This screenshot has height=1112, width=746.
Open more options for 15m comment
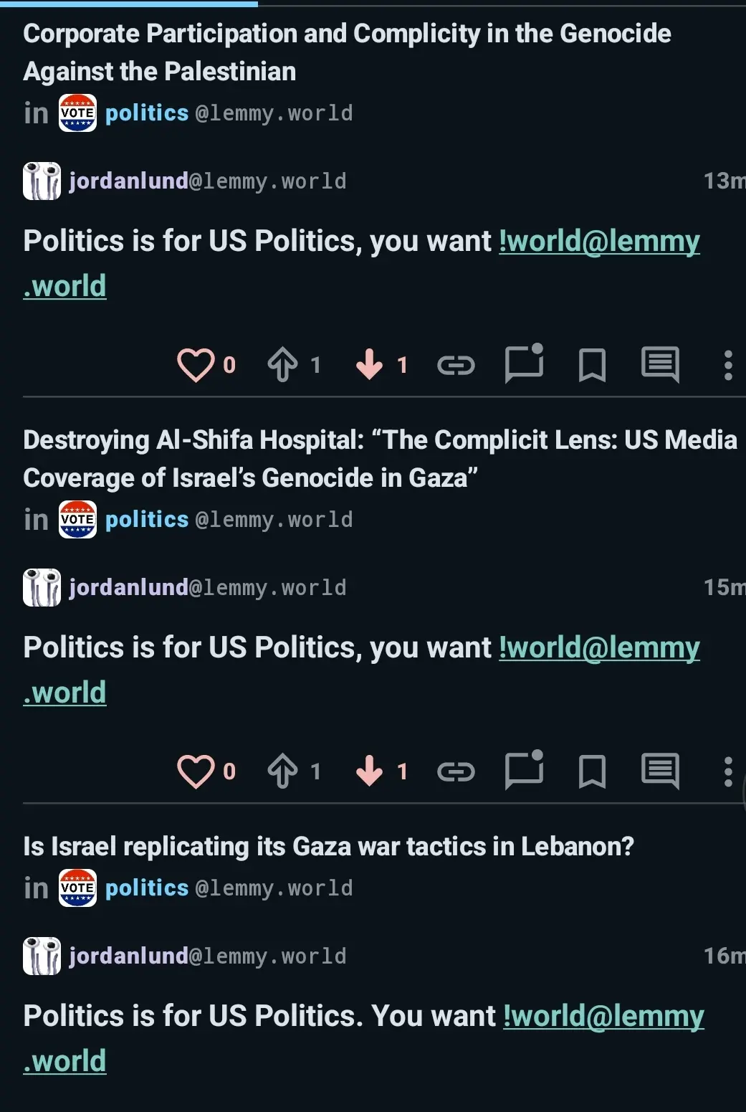[728, 771]
